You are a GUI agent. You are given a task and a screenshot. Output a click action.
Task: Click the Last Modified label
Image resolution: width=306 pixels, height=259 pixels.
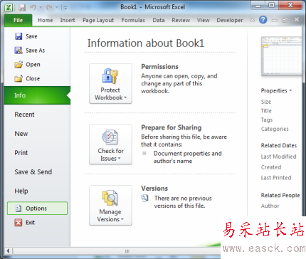(x=278, y=157)
